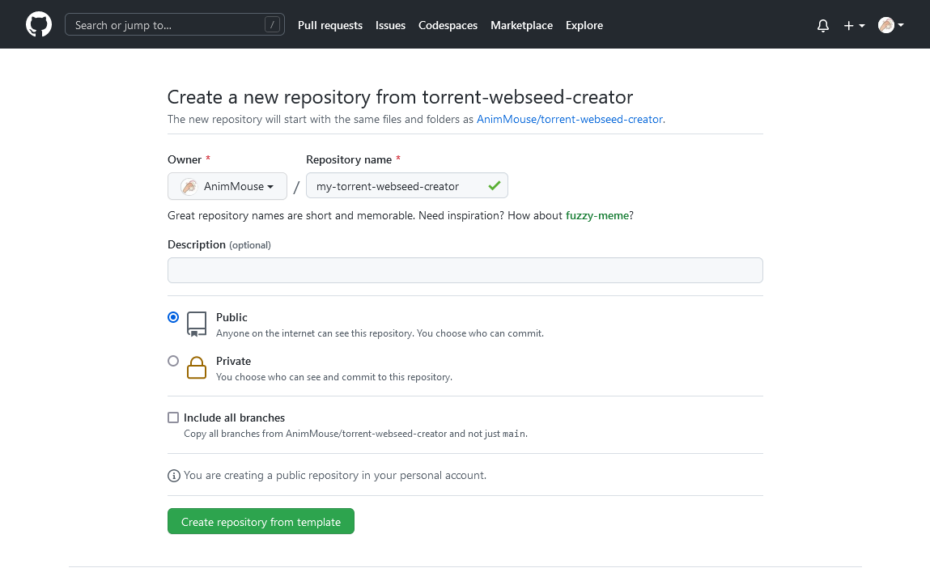The width and height of the screenshot is (930, 585).
Task: Click the 'Public' option label
Action: (x=231, y=317)
